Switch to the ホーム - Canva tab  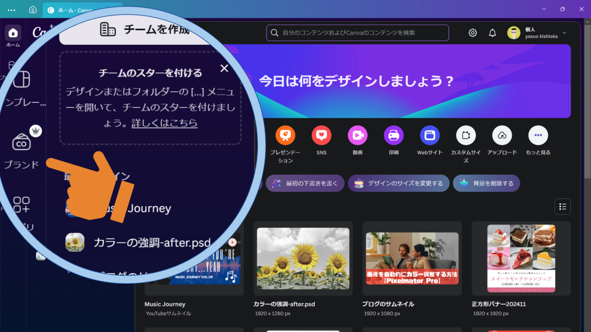pos(83,10)
